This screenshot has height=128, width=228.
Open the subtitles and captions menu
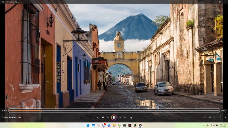click(x=205, y=117)
